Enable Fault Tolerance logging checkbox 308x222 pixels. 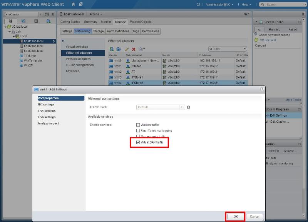tap(138, 130)
